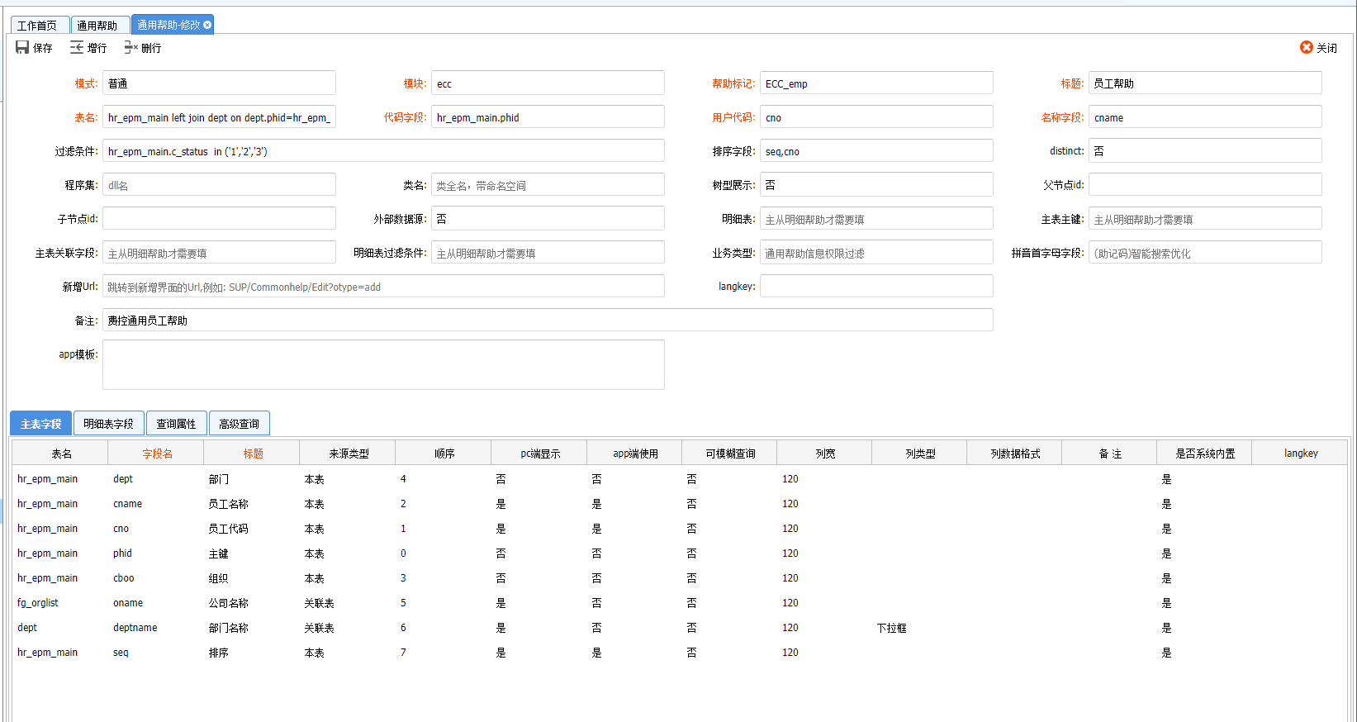Close the 通用帮助-修改 tab with its x icon
This screenshot has height=722, width=1357.
(x=207, y=25)
